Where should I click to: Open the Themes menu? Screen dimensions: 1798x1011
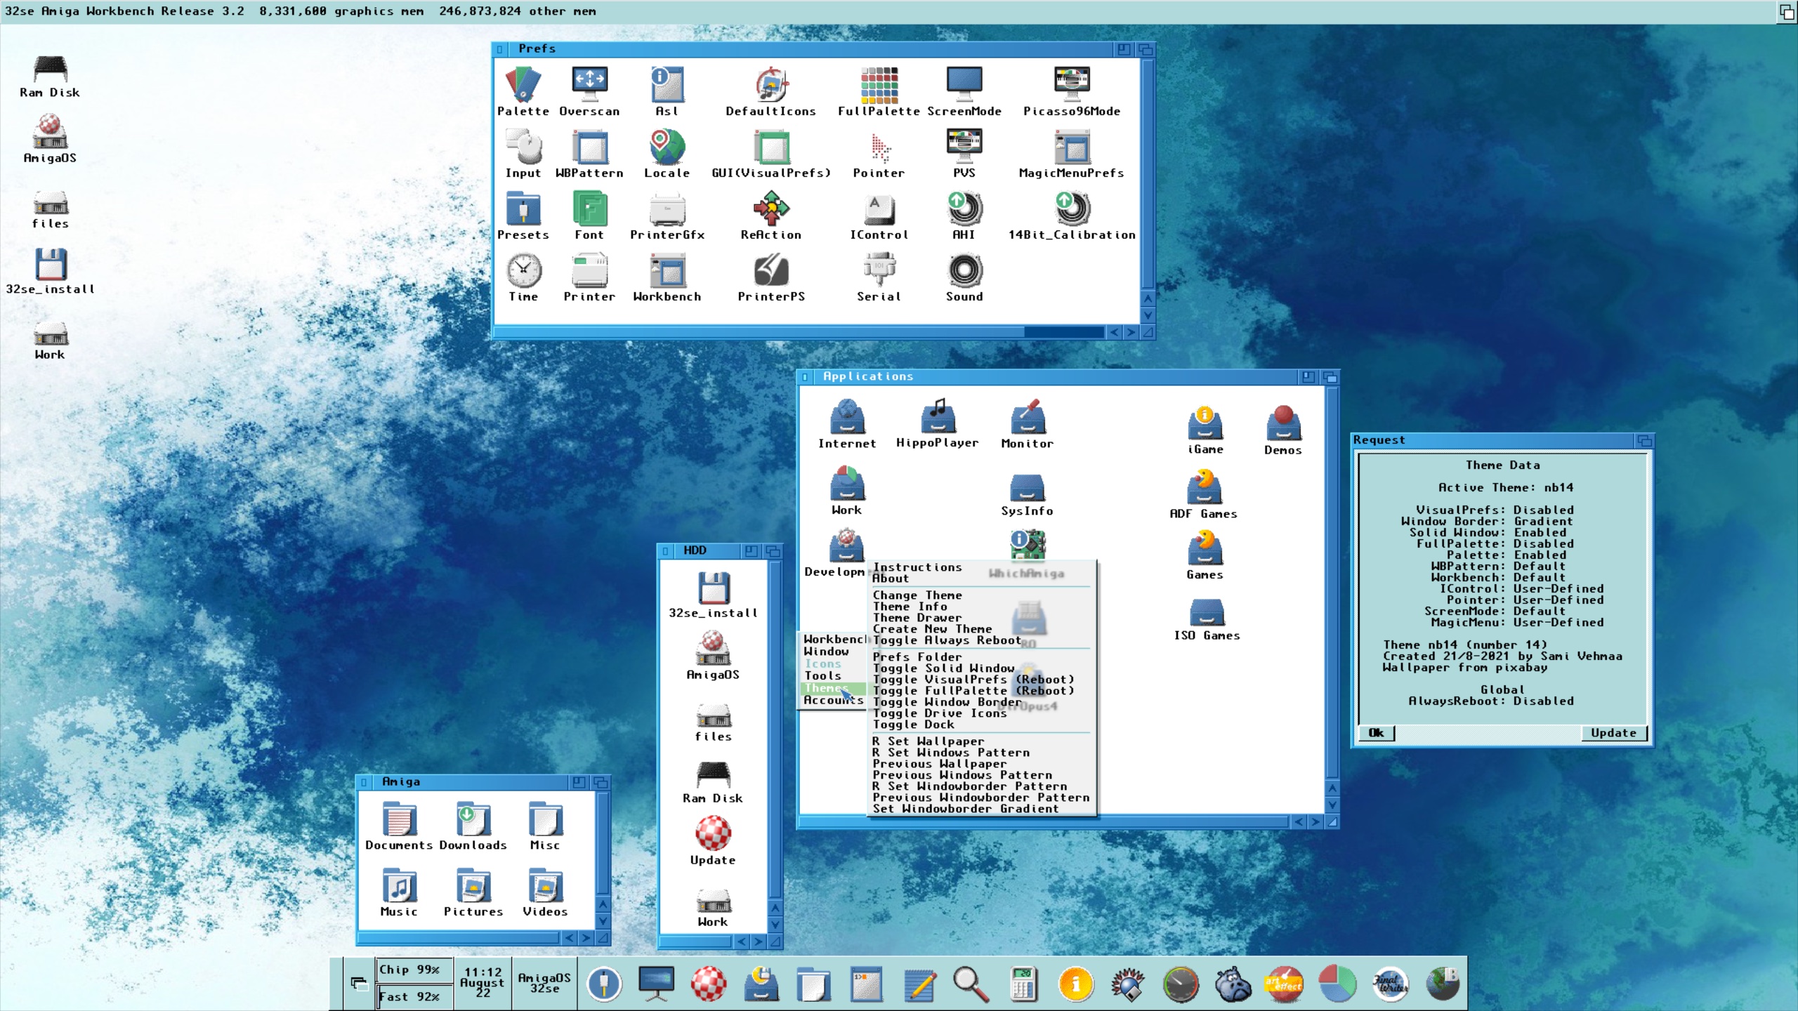834,688
